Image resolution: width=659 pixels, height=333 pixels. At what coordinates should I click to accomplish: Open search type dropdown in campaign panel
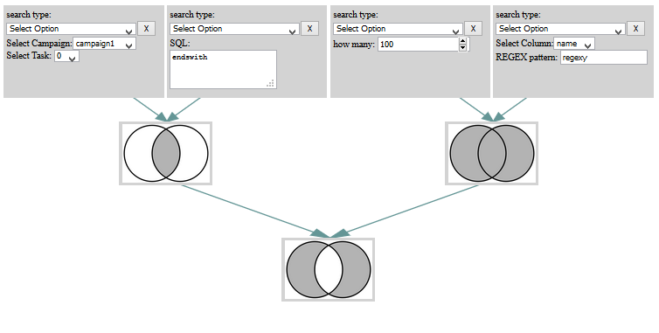[71, 29]
